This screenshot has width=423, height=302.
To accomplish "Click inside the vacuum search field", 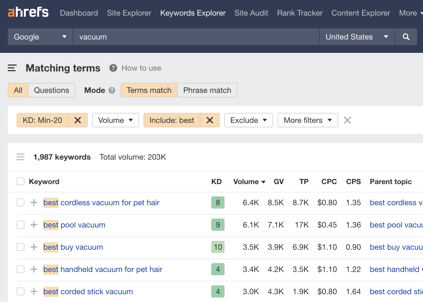I will pyautogui.click(x=194, y=36).
